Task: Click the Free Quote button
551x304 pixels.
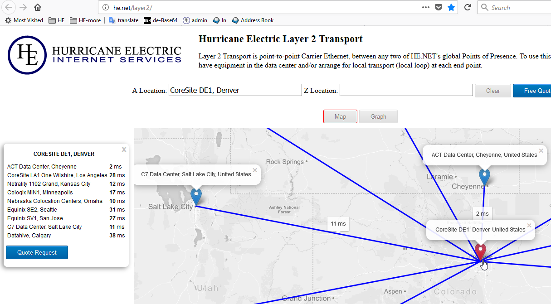Action: coord(532,91)
